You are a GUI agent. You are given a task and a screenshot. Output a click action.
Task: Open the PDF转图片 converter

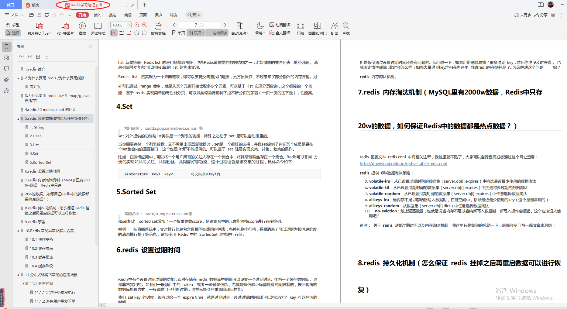click(65, 29)
